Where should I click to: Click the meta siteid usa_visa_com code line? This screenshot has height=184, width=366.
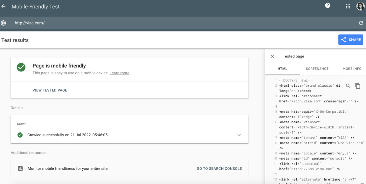(322, 146)
